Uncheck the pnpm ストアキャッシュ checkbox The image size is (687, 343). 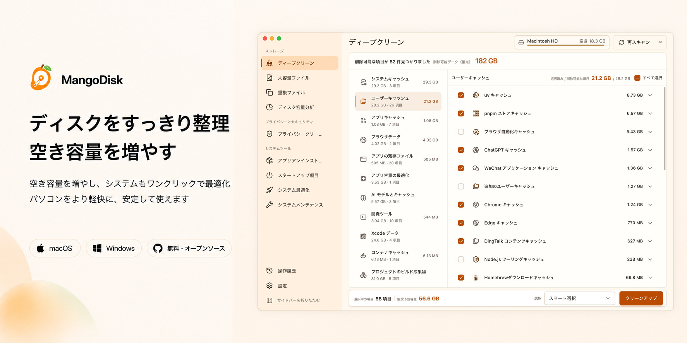tap(461, 113)
